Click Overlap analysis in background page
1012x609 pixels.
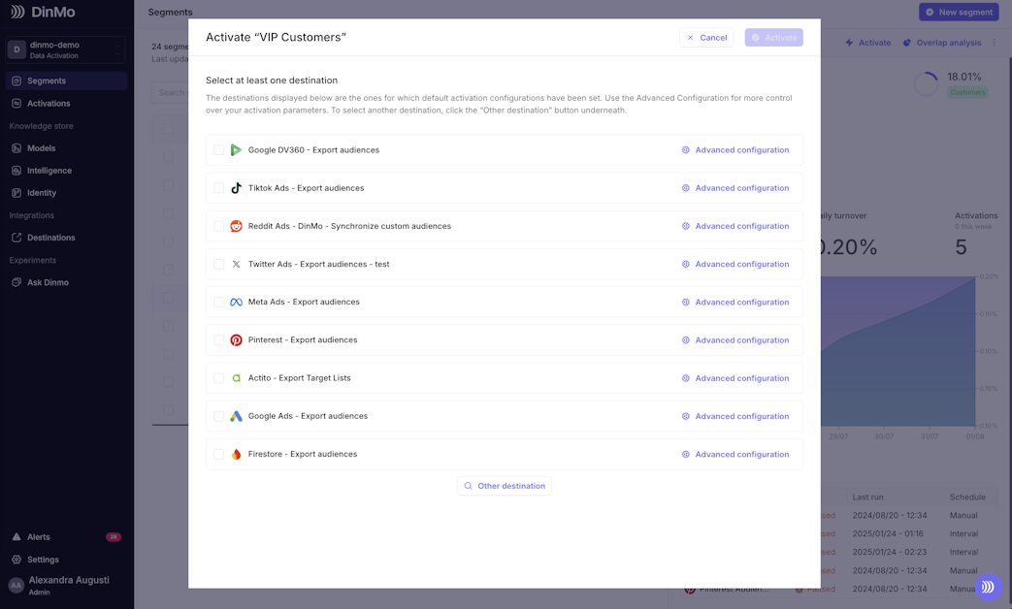pyautogui.click(x=941, y=43)
